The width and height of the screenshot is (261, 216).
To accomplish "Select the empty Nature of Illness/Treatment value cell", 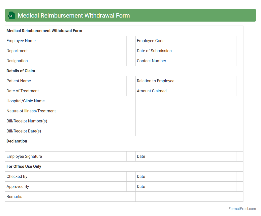I will (x=189, y=111).
